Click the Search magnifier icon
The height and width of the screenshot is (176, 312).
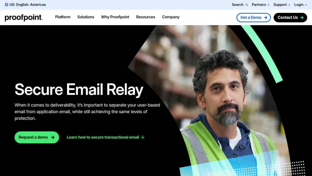[246, 5]
